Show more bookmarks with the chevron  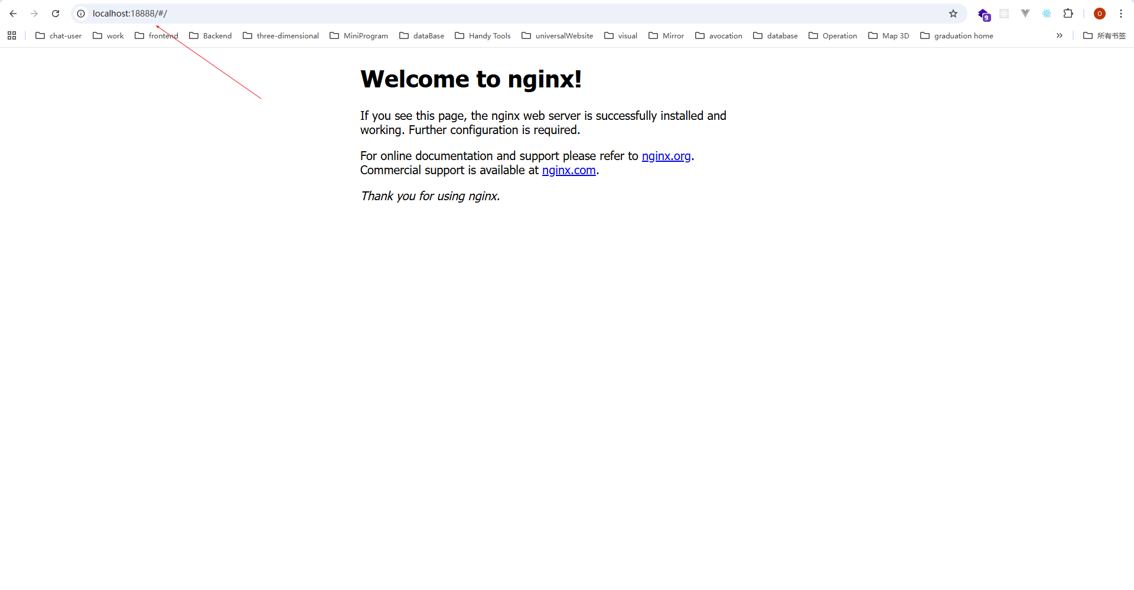pyautogui.click(x=1060, y=35)
